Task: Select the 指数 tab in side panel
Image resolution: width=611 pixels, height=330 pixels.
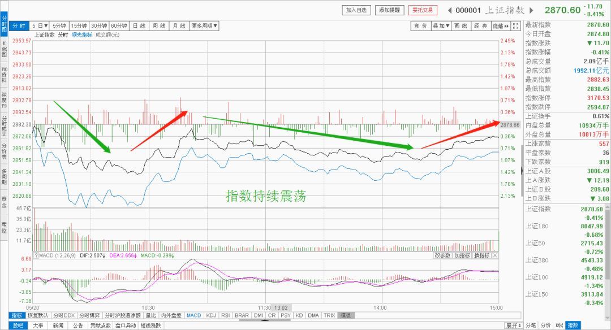Action: 573,325
